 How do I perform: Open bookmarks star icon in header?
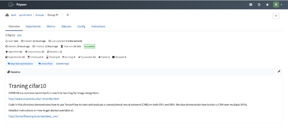[267, 5]
